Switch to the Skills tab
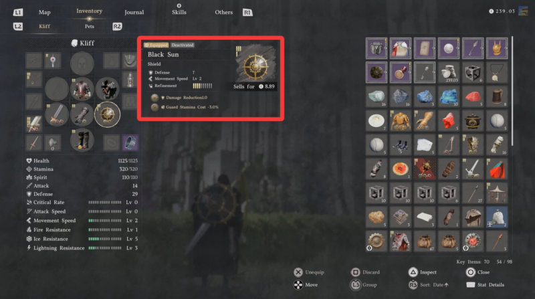The image size is (535, 299). point(179,12)
